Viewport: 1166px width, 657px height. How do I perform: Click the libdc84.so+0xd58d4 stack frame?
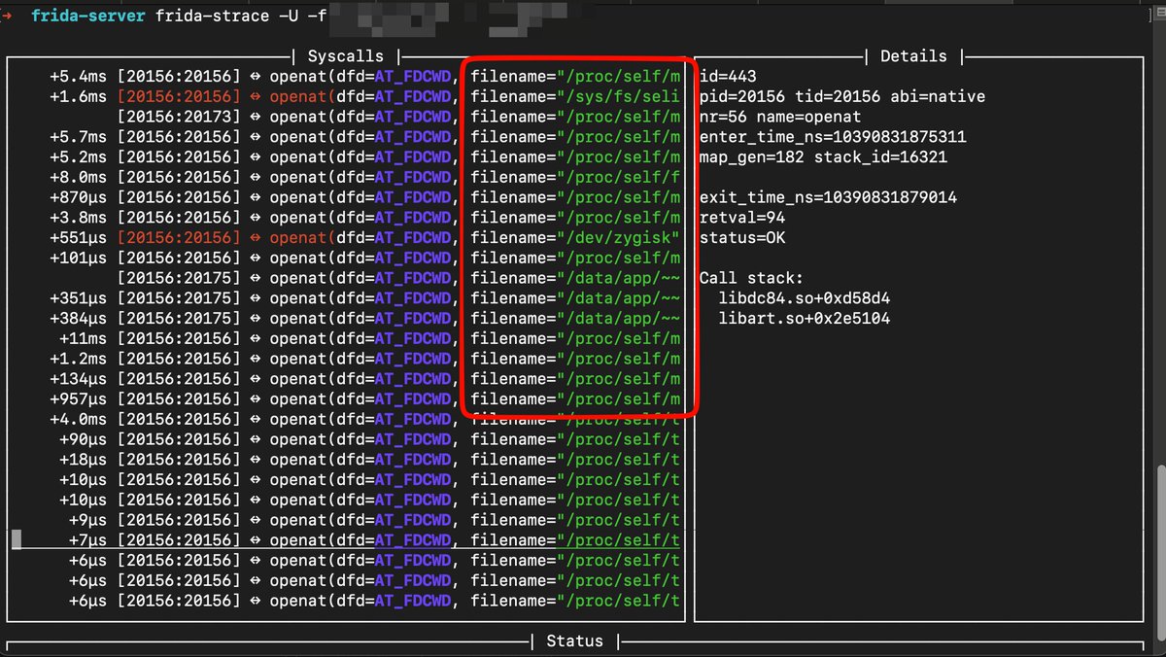(805, 298)
